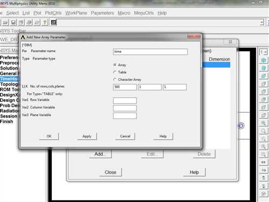Open the Parameters menu
Screen dimensions: 269x202
(102, 13)
